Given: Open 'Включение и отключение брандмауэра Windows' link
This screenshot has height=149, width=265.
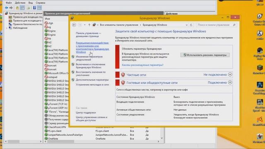Looking at the screenshot, I should tap(90, 66).
